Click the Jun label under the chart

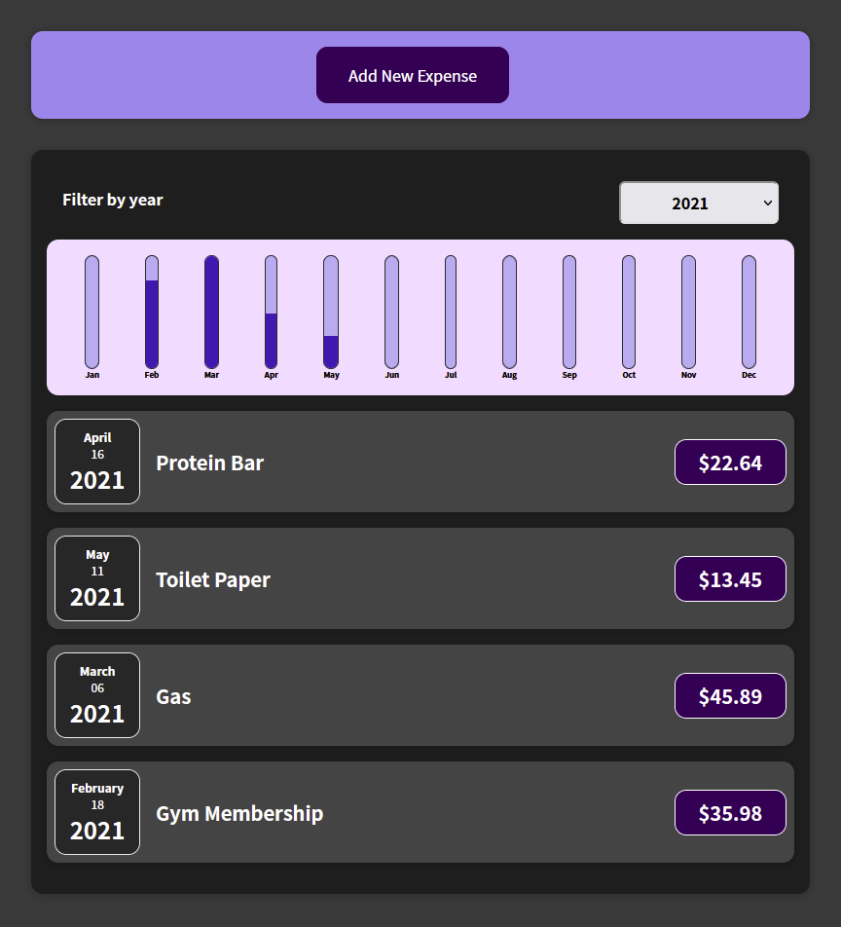pyautogui.click(x=390, y=374)
